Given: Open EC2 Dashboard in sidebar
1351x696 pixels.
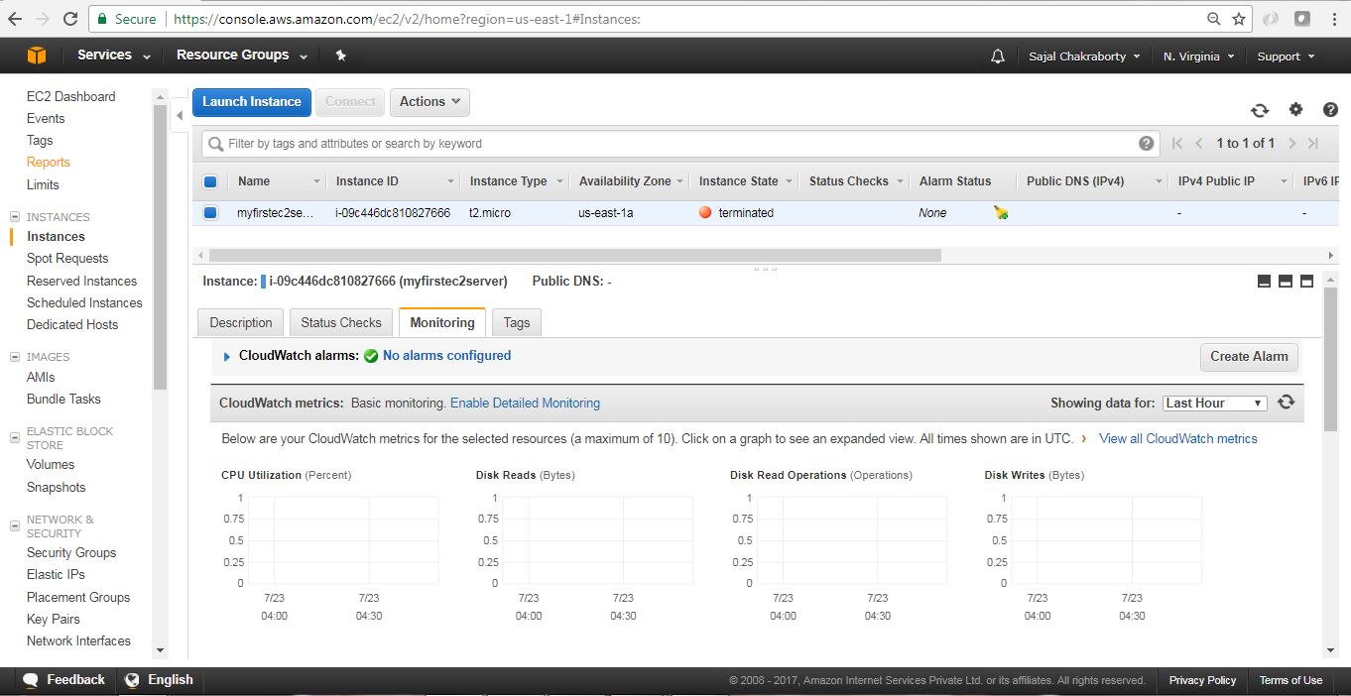Looking at the screenshot, I should click(x=70, y=96).
